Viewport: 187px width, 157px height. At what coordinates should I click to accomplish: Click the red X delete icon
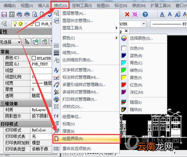click(x=127, y=15)
